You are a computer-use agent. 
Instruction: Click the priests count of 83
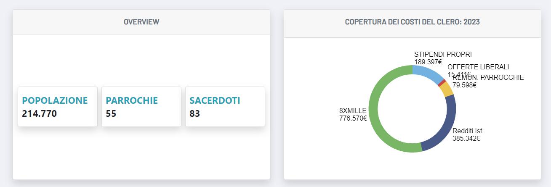(x=194, y=113)
